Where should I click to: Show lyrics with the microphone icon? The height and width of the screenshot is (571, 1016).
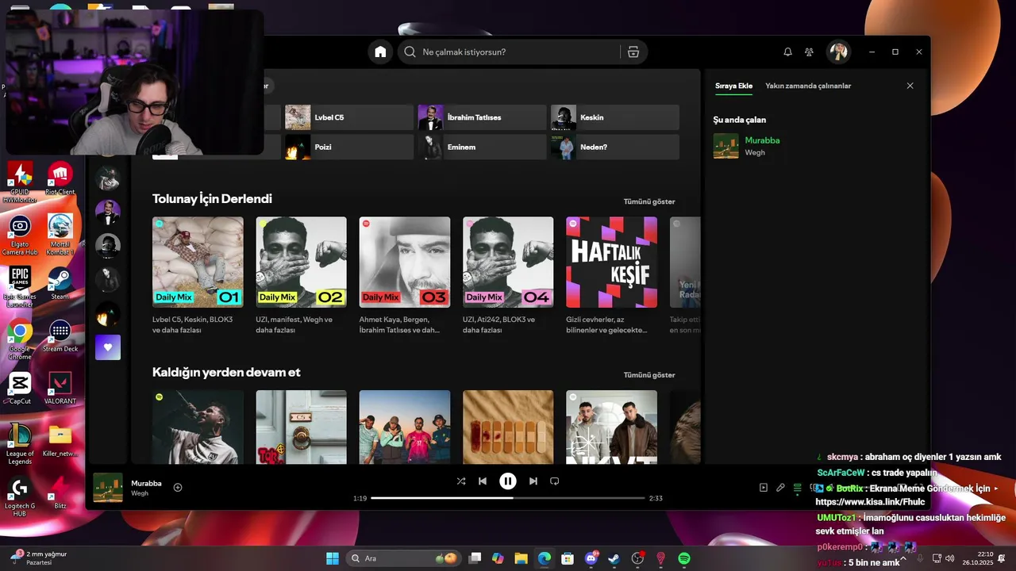[780, 488]
